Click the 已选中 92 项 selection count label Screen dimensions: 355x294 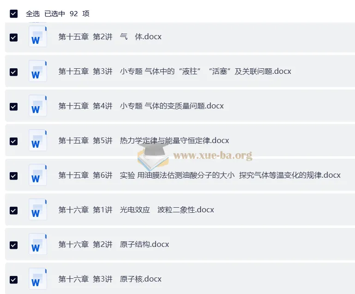[x=67, y=14]
